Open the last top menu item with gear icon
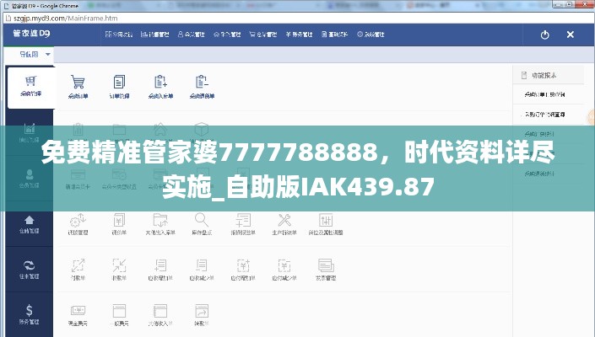The image size is (595, 337). pos(371,35)
